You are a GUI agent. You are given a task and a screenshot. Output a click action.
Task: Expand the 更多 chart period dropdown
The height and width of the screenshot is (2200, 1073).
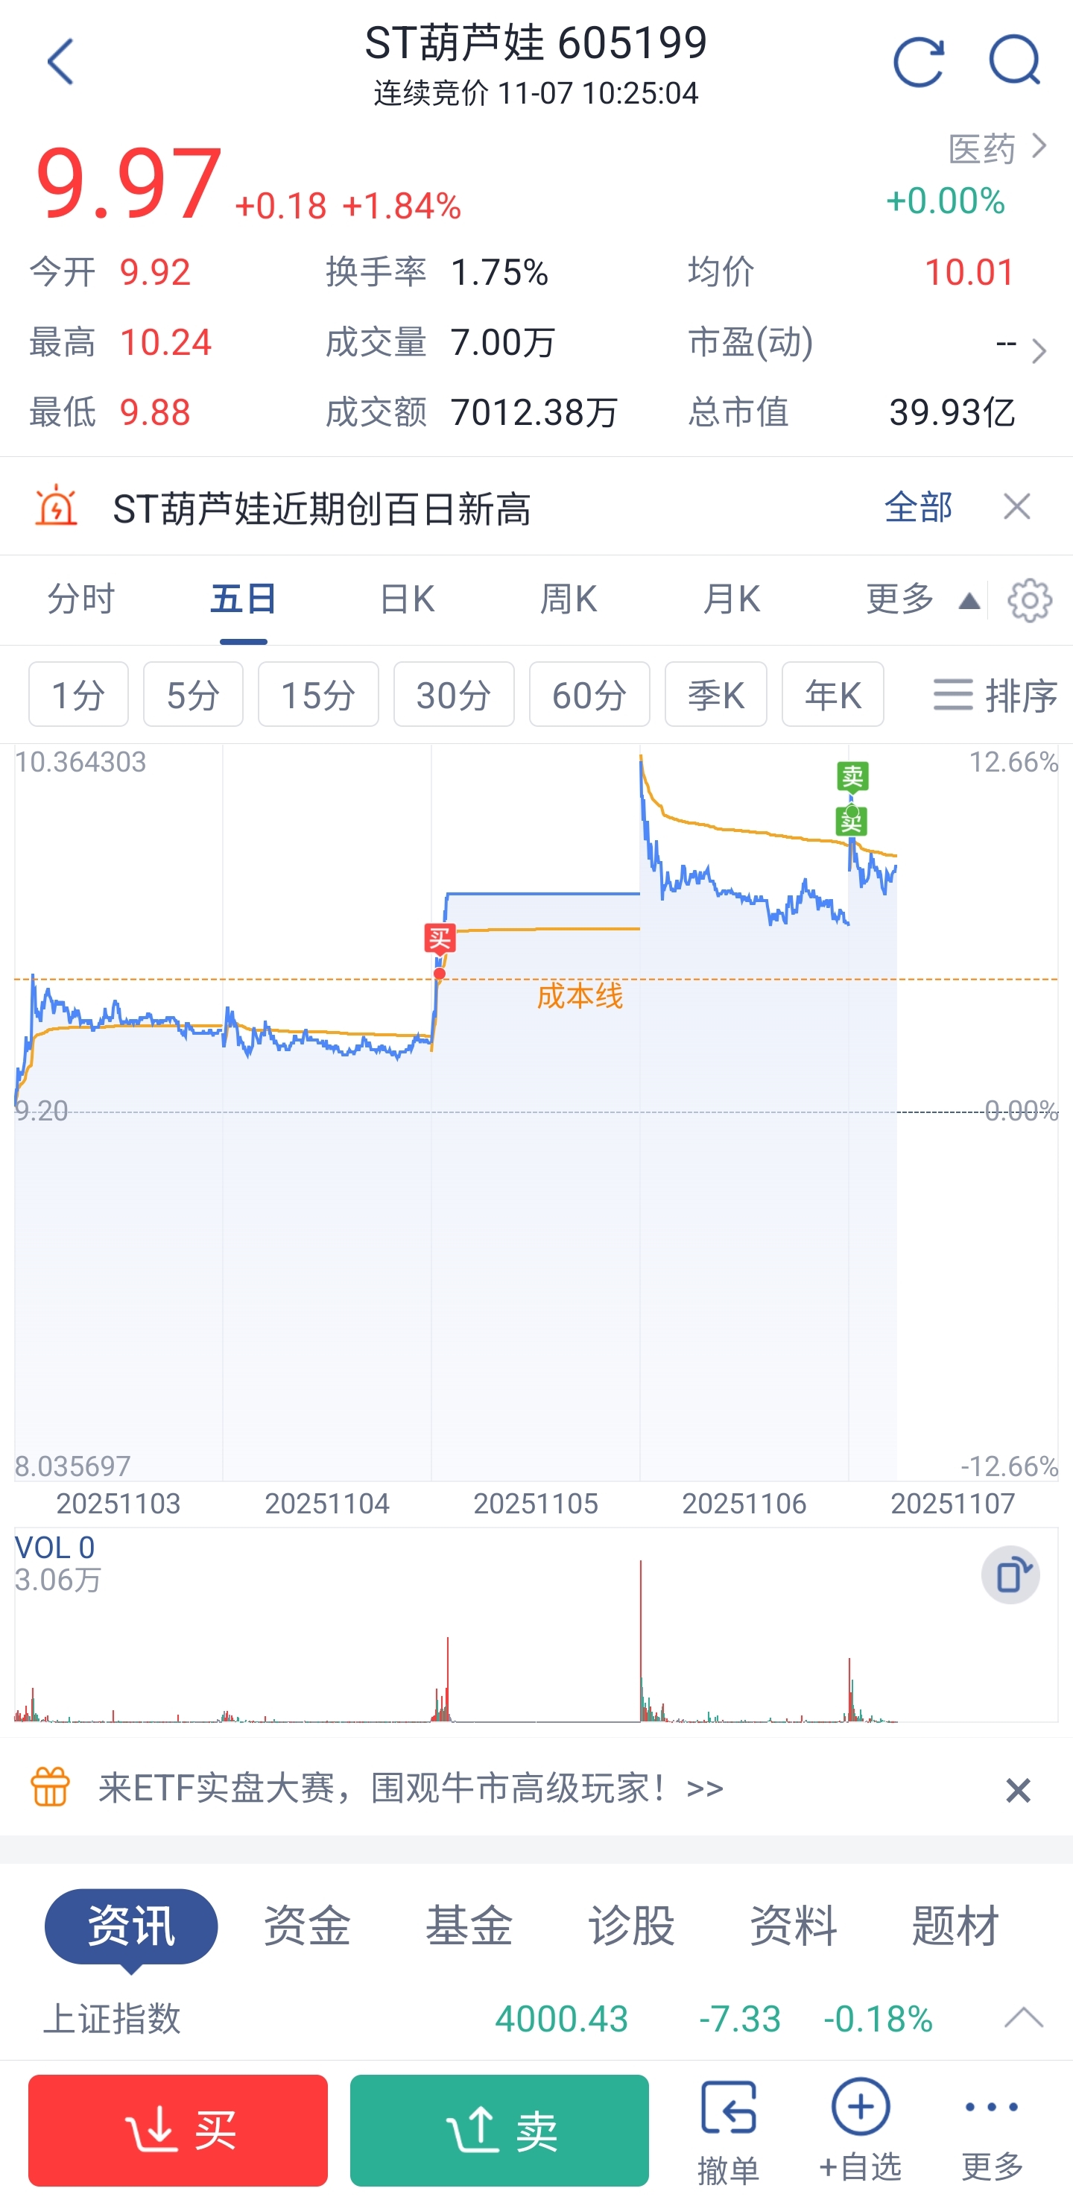tap(922, 600)
